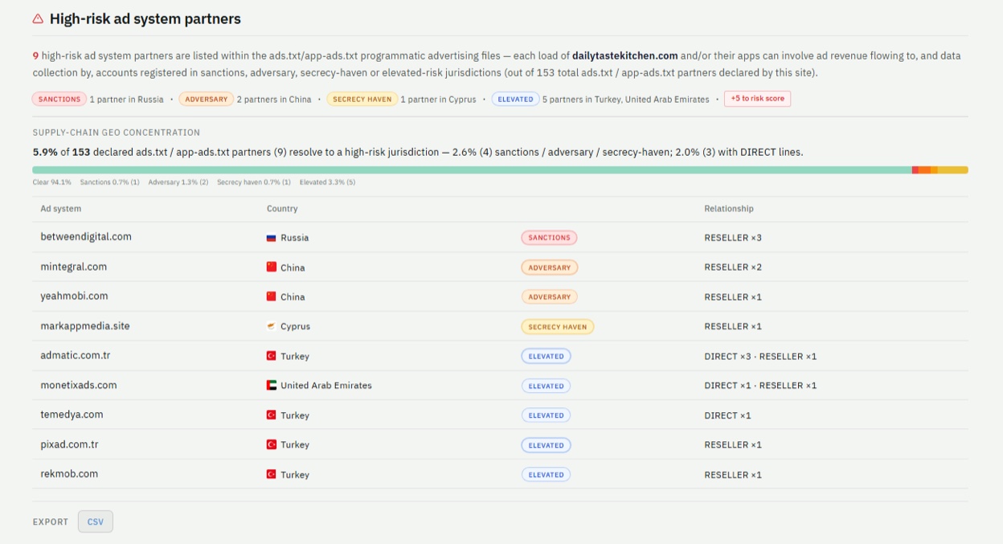Select yeahmobi.com ad system
This screenshot has height=544, width=1003.
(74, 296)
